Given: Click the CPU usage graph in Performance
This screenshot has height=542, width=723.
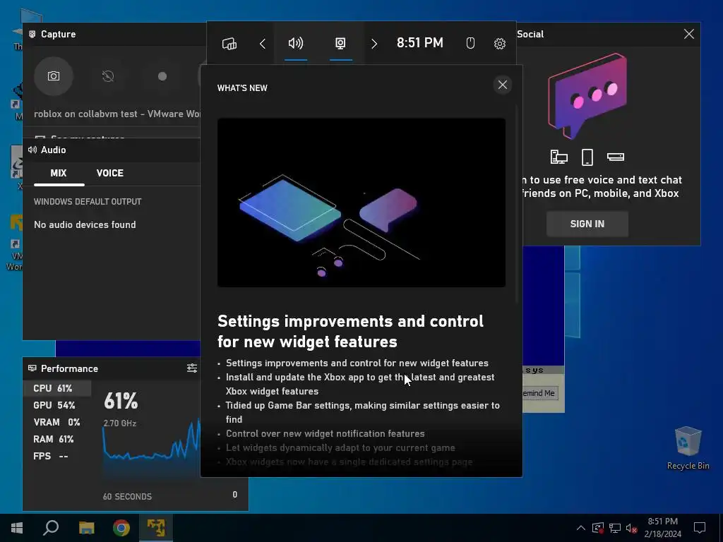Looking at the screenshot, I should pos(151,445).
